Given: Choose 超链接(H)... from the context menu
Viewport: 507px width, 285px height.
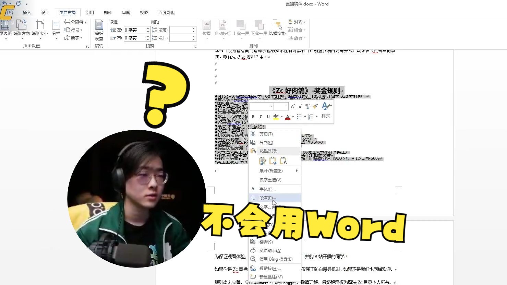Looking at the screenshot, I should [275, 268].
